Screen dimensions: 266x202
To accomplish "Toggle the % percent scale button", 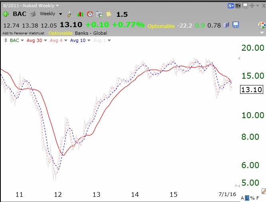I will (x=252, y=198).
